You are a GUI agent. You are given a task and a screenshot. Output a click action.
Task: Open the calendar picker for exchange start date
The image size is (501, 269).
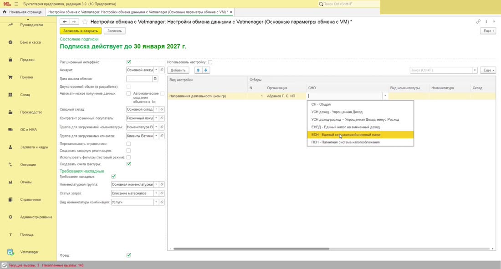[155, 79]
